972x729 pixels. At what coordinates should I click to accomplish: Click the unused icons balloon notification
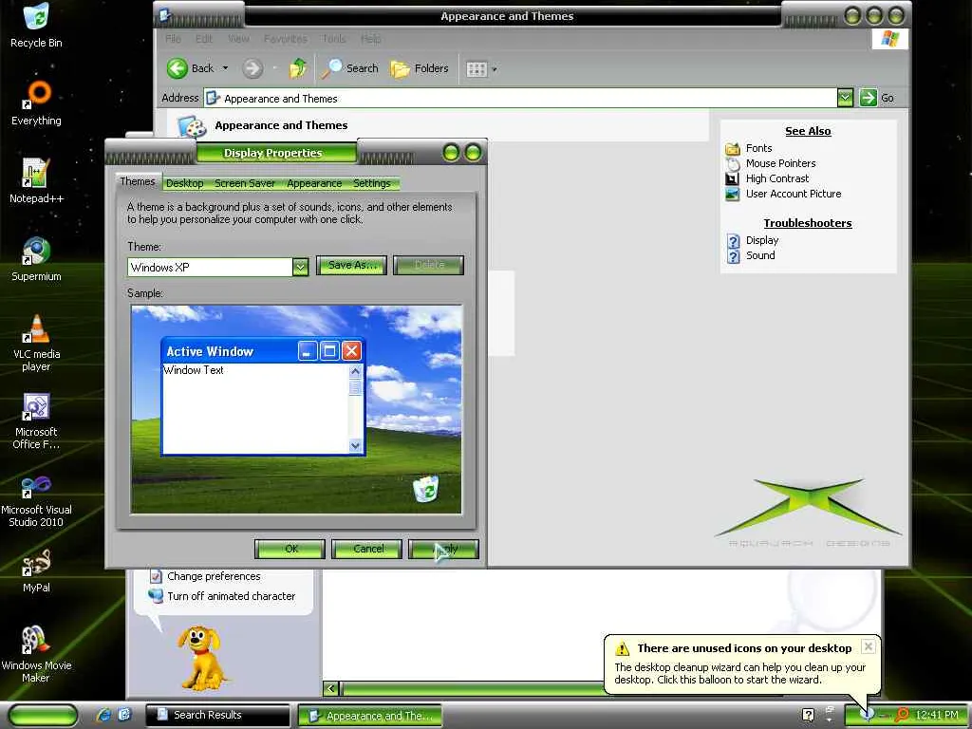[742, 664]
